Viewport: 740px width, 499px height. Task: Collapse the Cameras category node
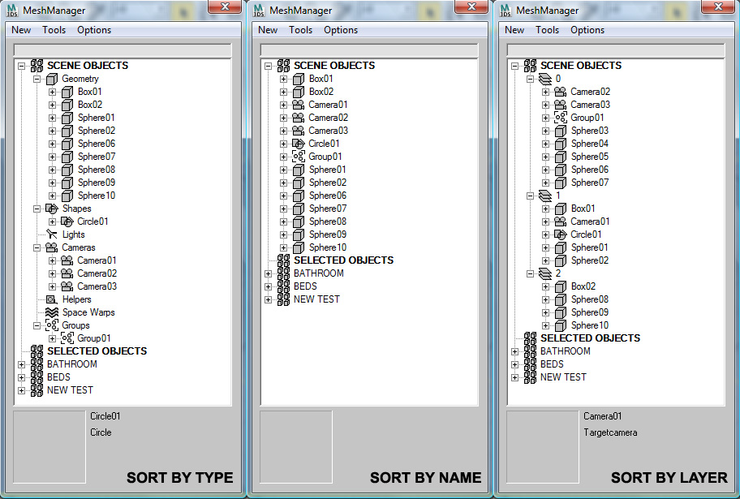tap(37, 247)
